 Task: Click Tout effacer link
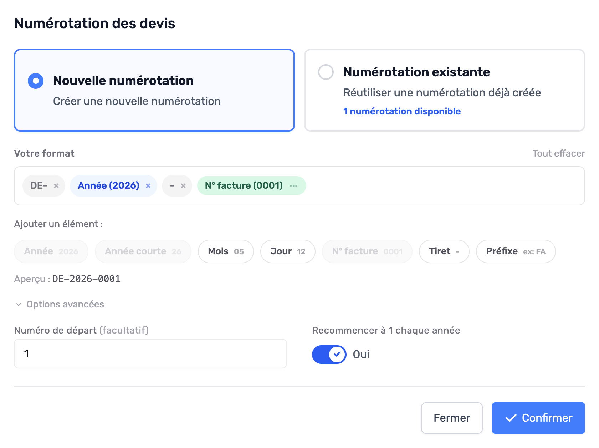(x=558, y=153)
